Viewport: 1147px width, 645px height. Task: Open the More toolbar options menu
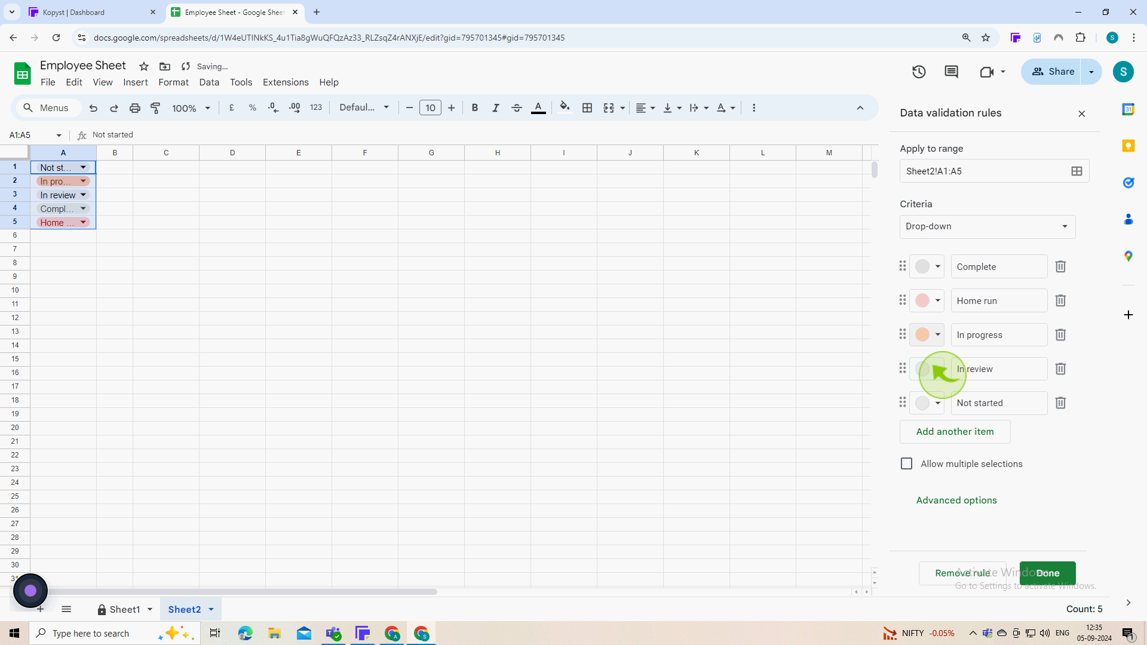(x=754, y=108)
